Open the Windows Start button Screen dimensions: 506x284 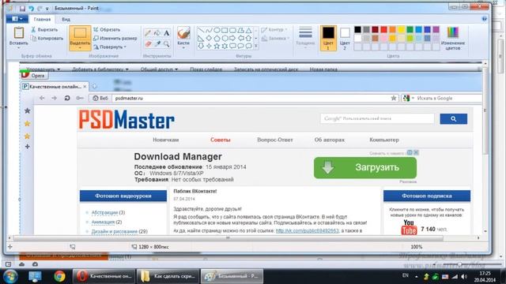pyautogui.click(x=10, y=276)
